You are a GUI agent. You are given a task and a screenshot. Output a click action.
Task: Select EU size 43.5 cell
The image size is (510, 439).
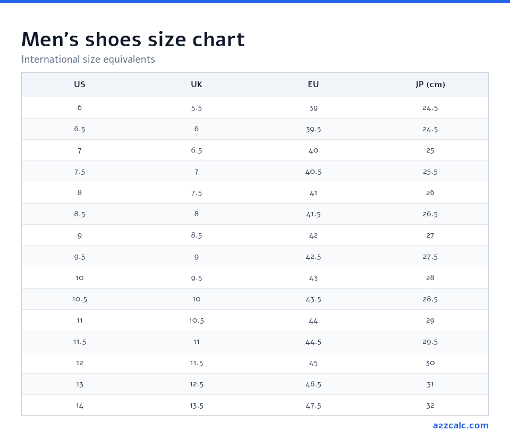[313, 299]
